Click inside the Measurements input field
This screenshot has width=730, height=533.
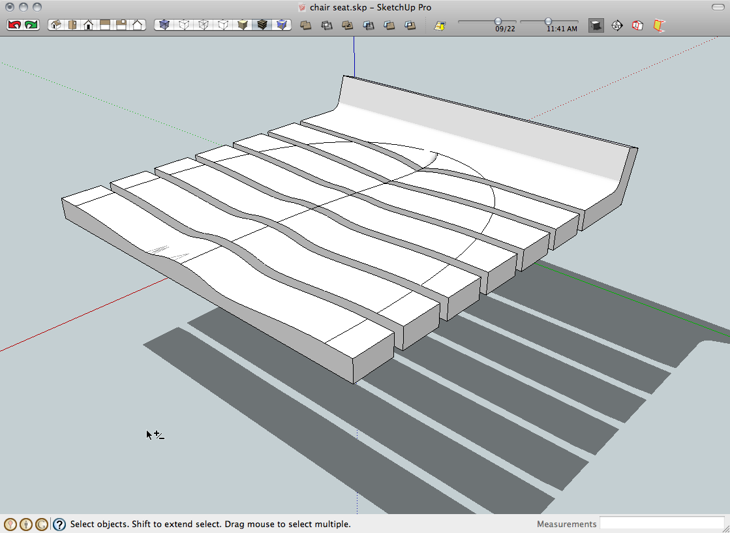662,523
